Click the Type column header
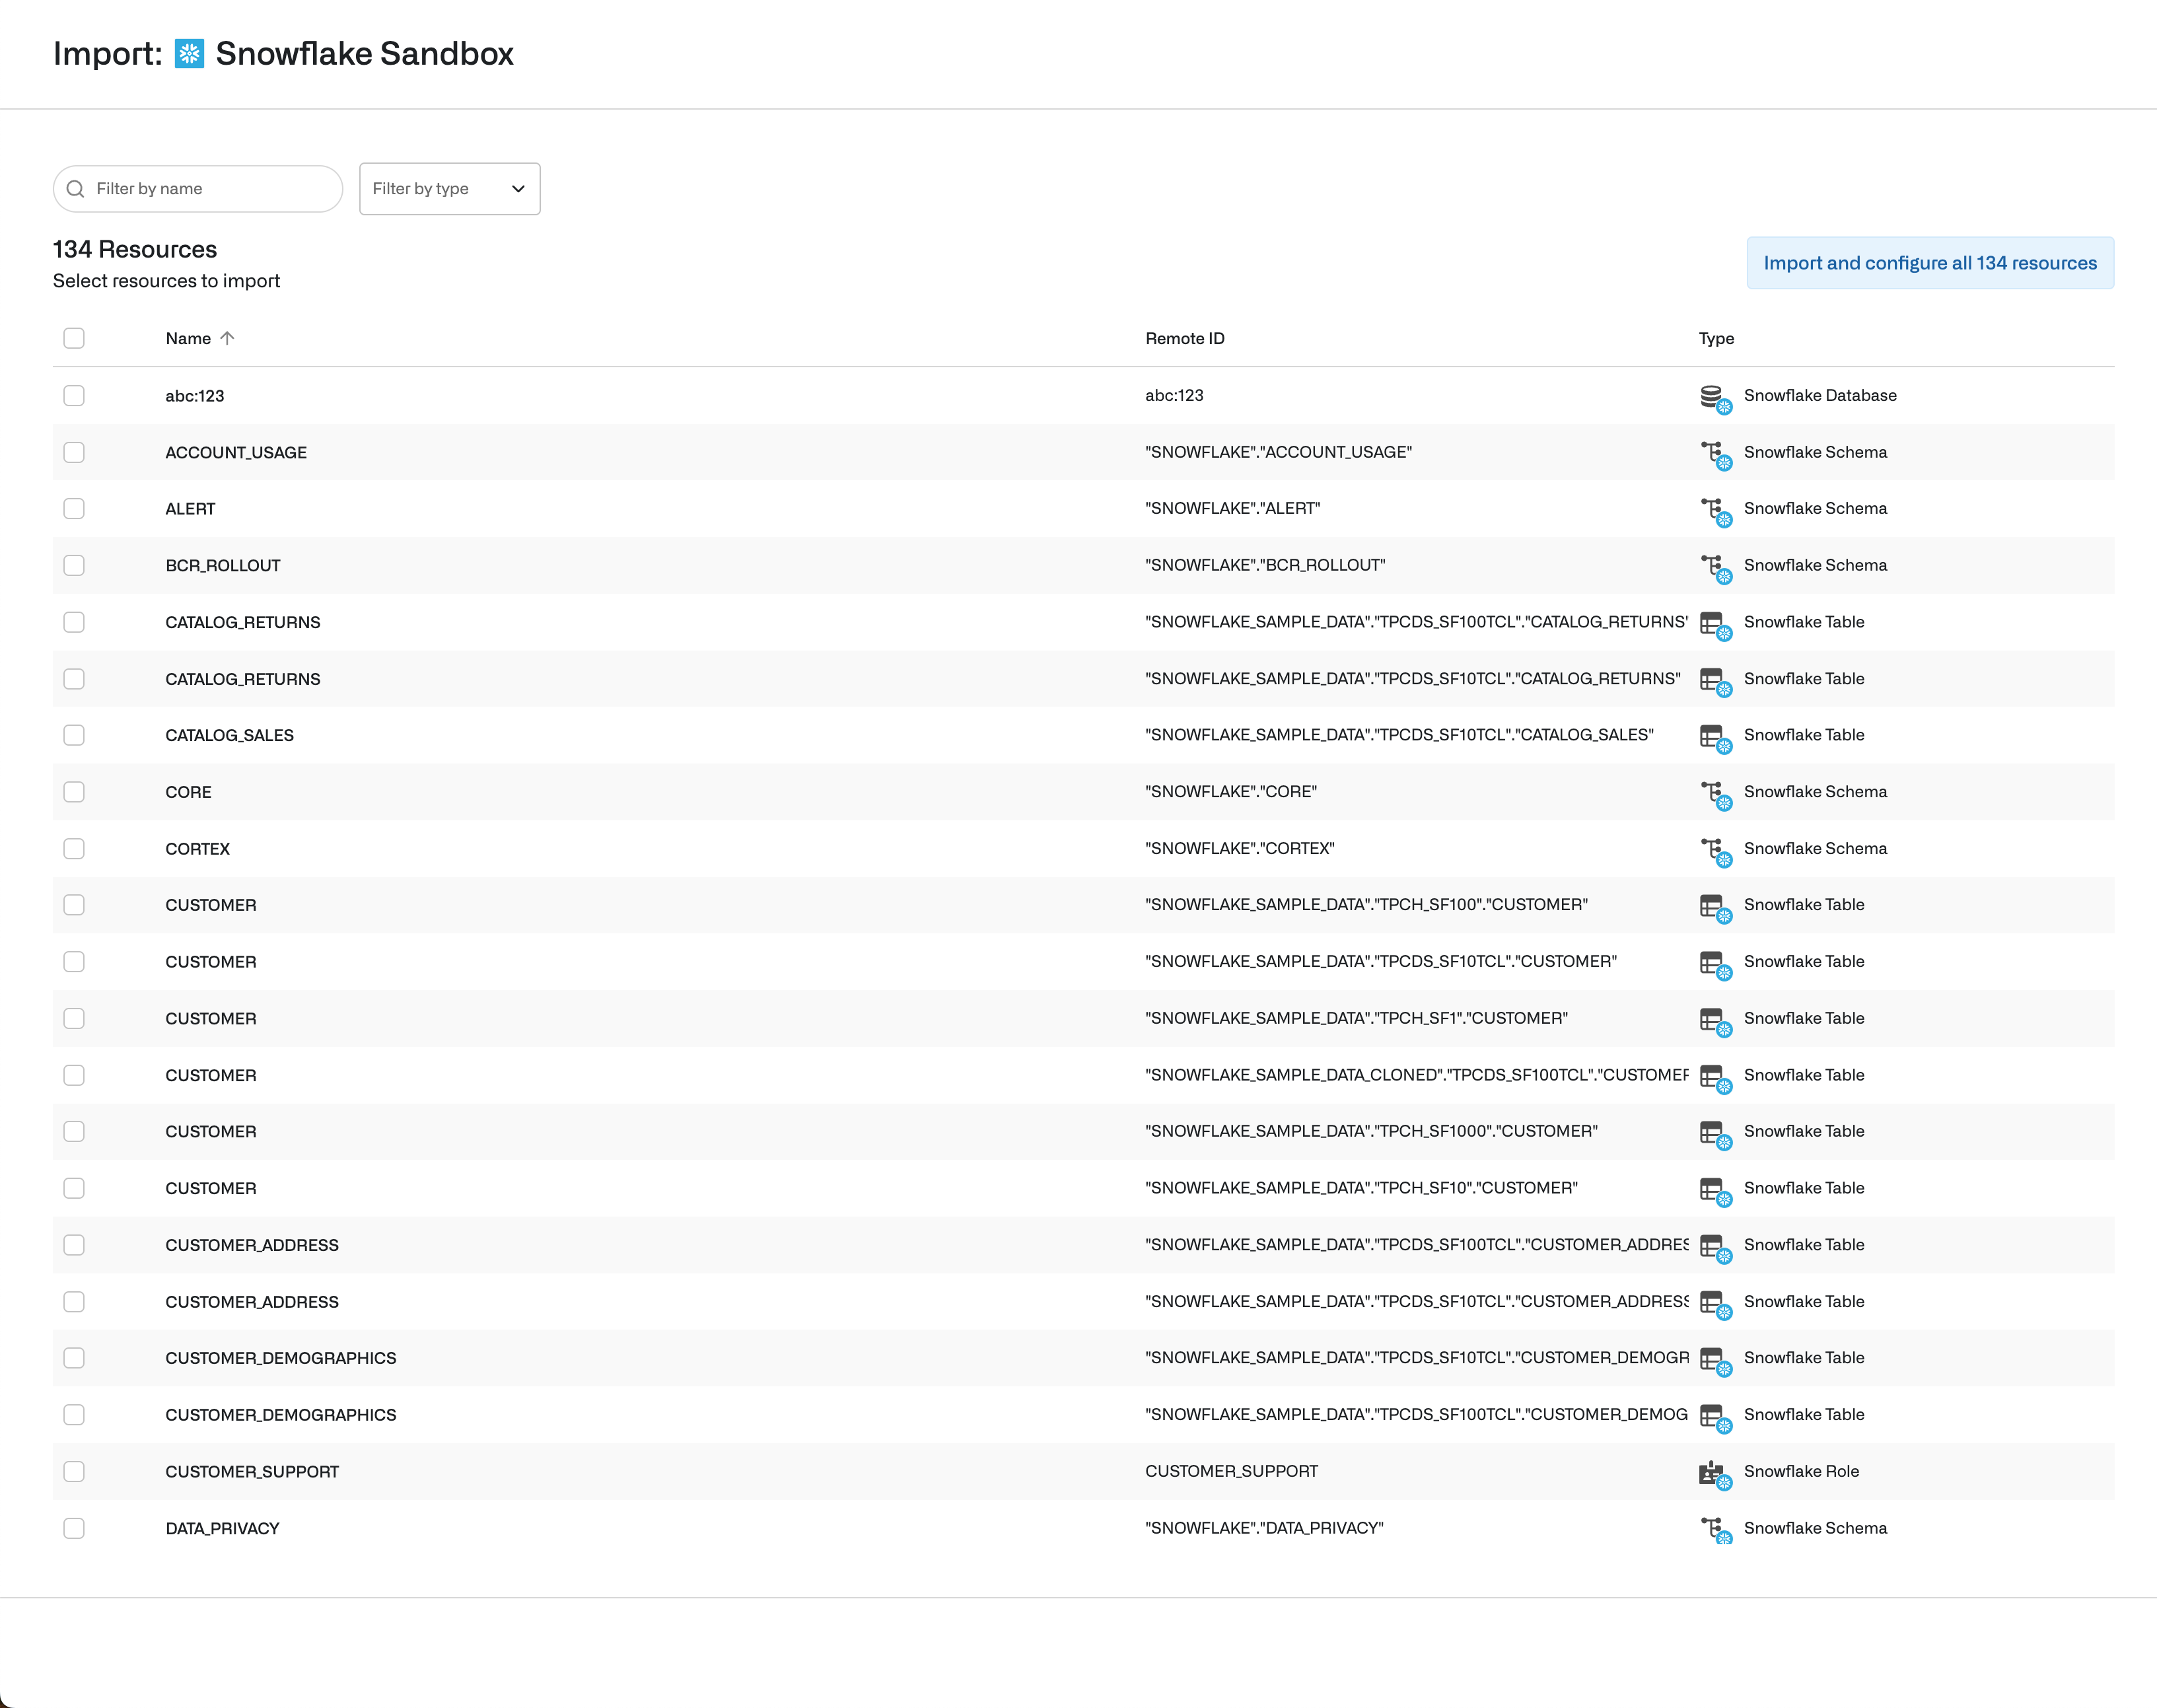The height and width of the screenshot is (1708, 2157). pyautogui.click(x=1715, y=339)
